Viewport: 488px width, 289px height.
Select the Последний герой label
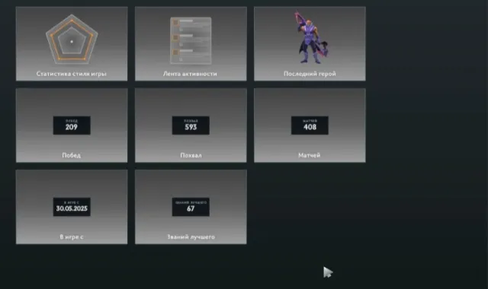coord(310,74)
